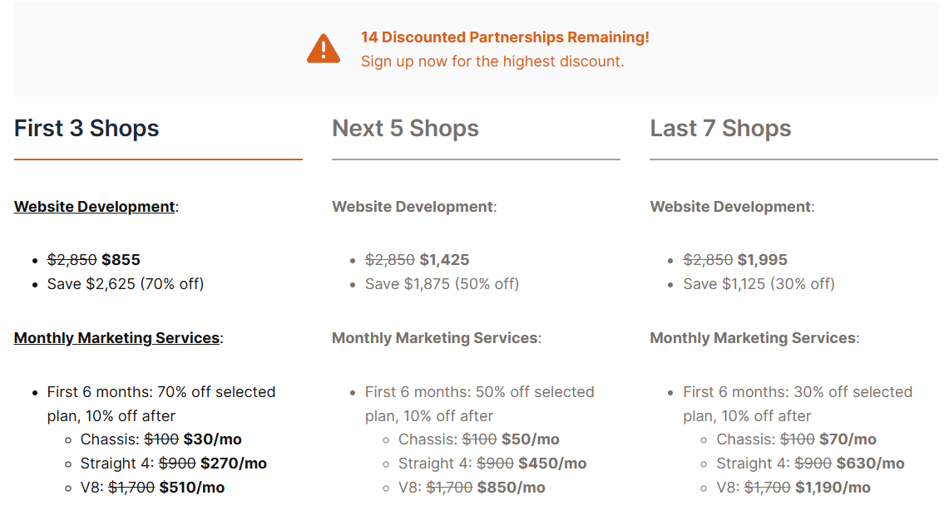Image resolution: width=949 pixels, height=520 pixels.
Task: Click the V8 $850/mo plan line
Action: pos(472,488)
